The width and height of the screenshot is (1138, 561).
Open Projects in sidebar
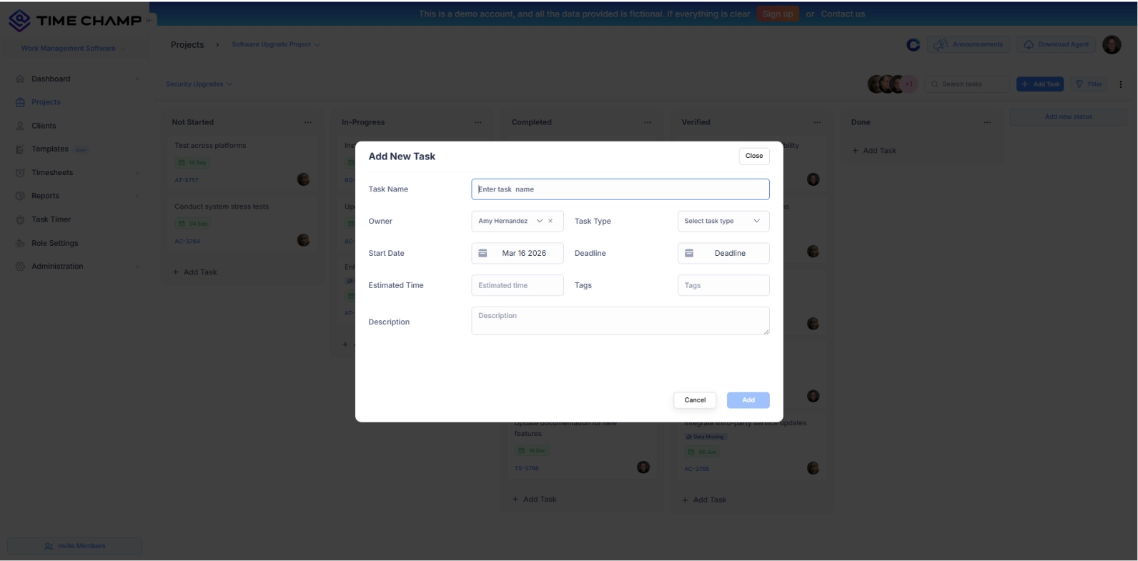[x=46, y=102]
